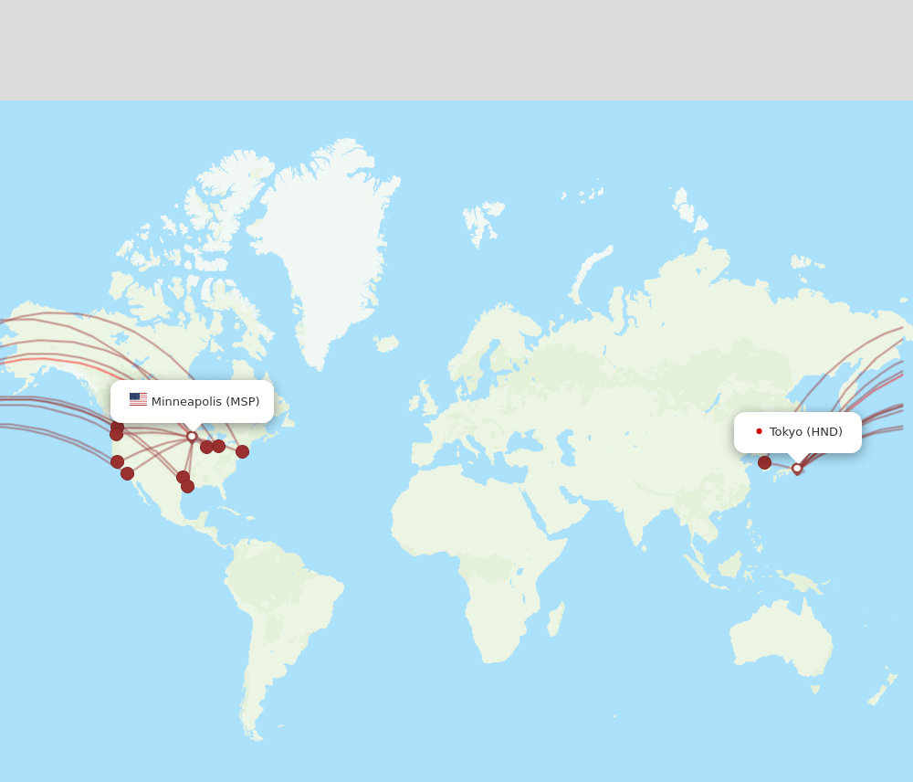Click the stopover dot just southeast of Minneapolis marker

(x=206, y=447)
